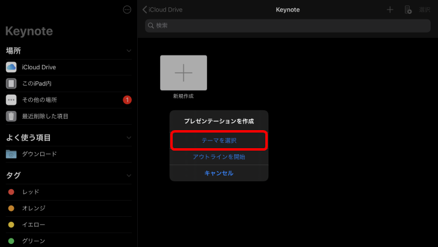438x247 pixels.
Task: Open その他の場所 row
Action: 69,100
